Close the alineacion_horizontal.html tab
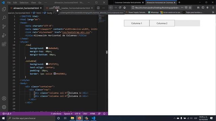This screenshot has height=121, width=216. [41, 8]
